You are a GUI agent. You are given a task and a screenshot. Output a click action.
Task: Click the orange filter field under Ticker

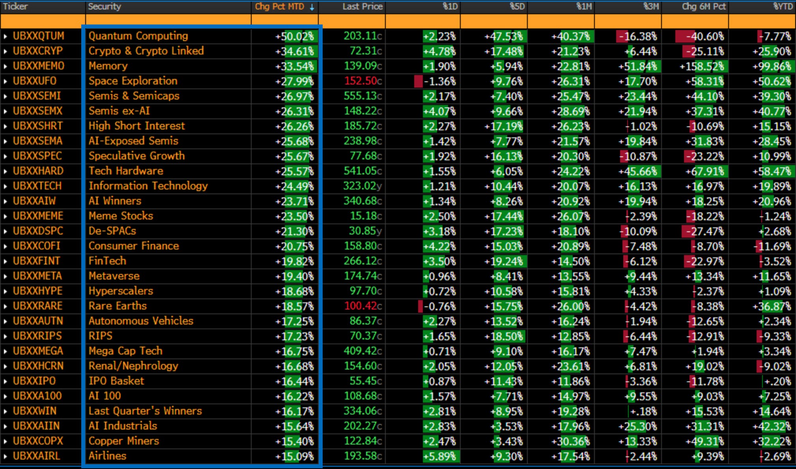tap(43, 21)
